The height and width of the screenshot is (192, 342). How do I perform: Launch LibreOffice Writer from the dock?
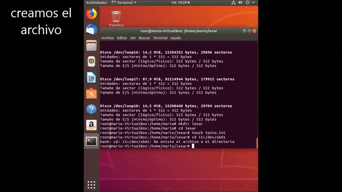click(91, 78)
